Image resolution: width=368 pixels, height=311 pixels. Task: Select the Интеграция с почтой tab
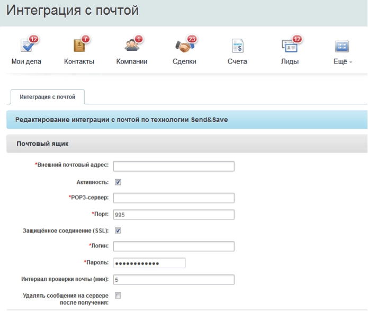coord(48,97)
